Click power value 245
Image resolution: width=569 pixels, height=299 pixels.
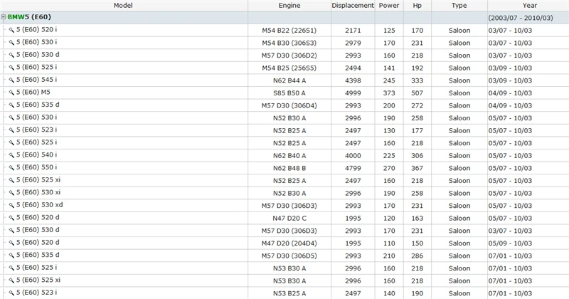coord(389,80)
